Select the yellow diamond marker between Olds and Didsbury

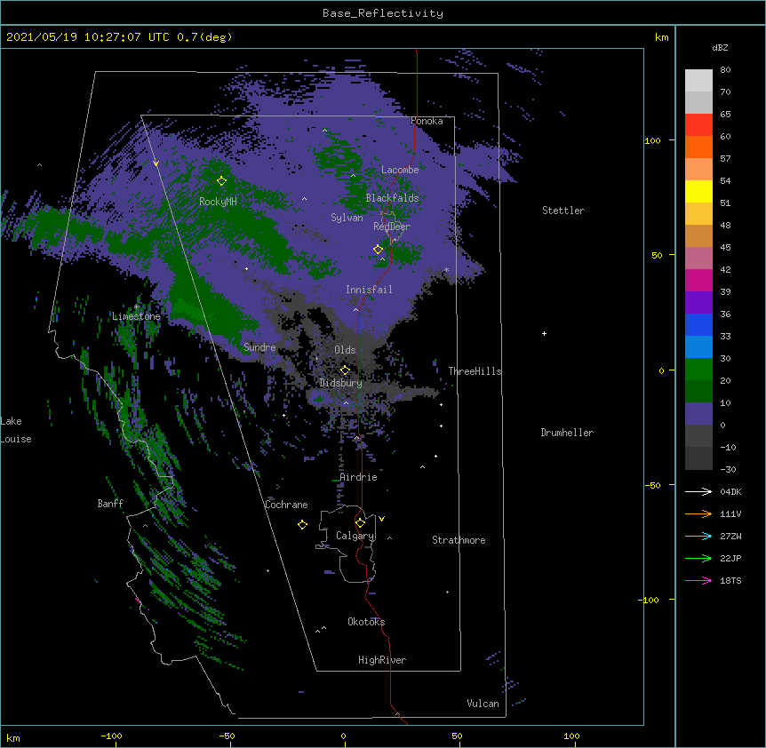click(x=345, y=370)
